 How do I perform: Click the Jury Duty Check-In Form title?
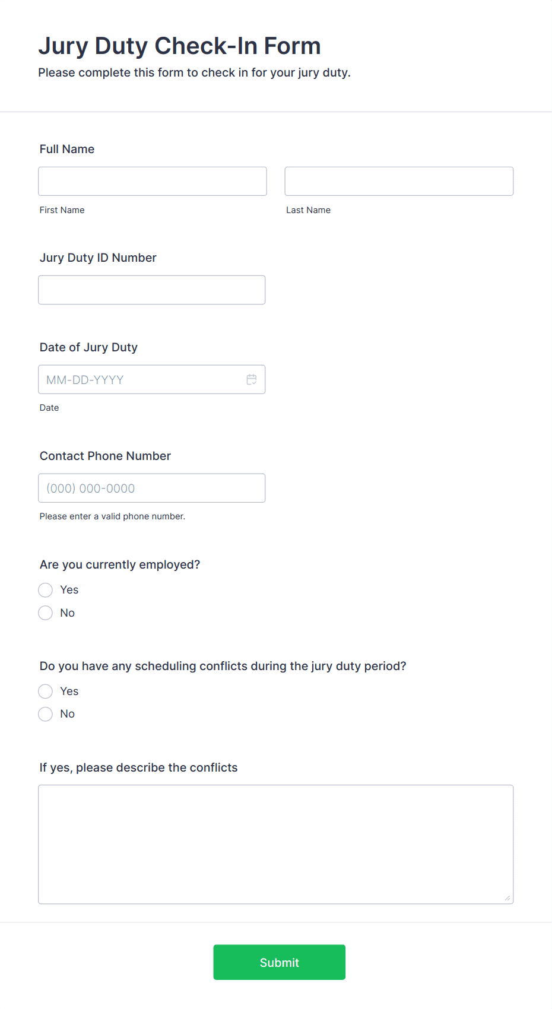pyautogui.click(x=180, y=46)
